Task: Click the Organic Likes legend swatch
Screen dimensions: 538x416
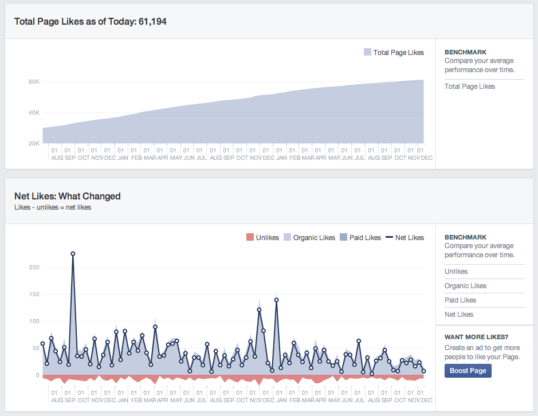Action: click(287, 237)
